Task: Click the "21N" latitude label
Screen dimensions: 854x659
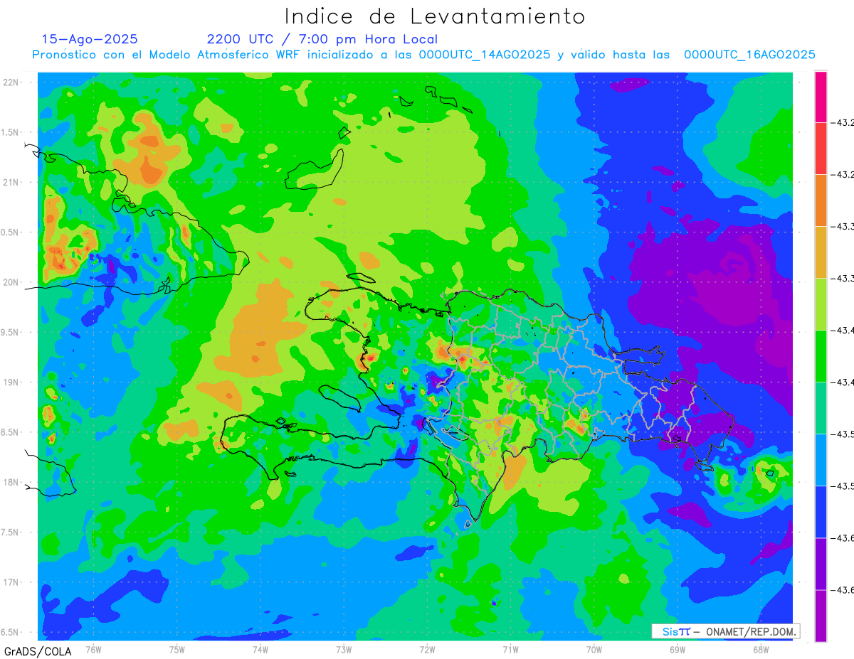Action: tap(11, 182)
